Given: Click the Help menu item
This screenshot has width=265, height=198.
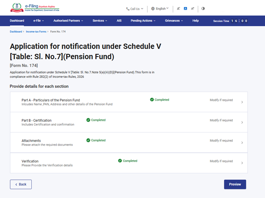Looking at the screenshot, I should click(x=195, y=21).
